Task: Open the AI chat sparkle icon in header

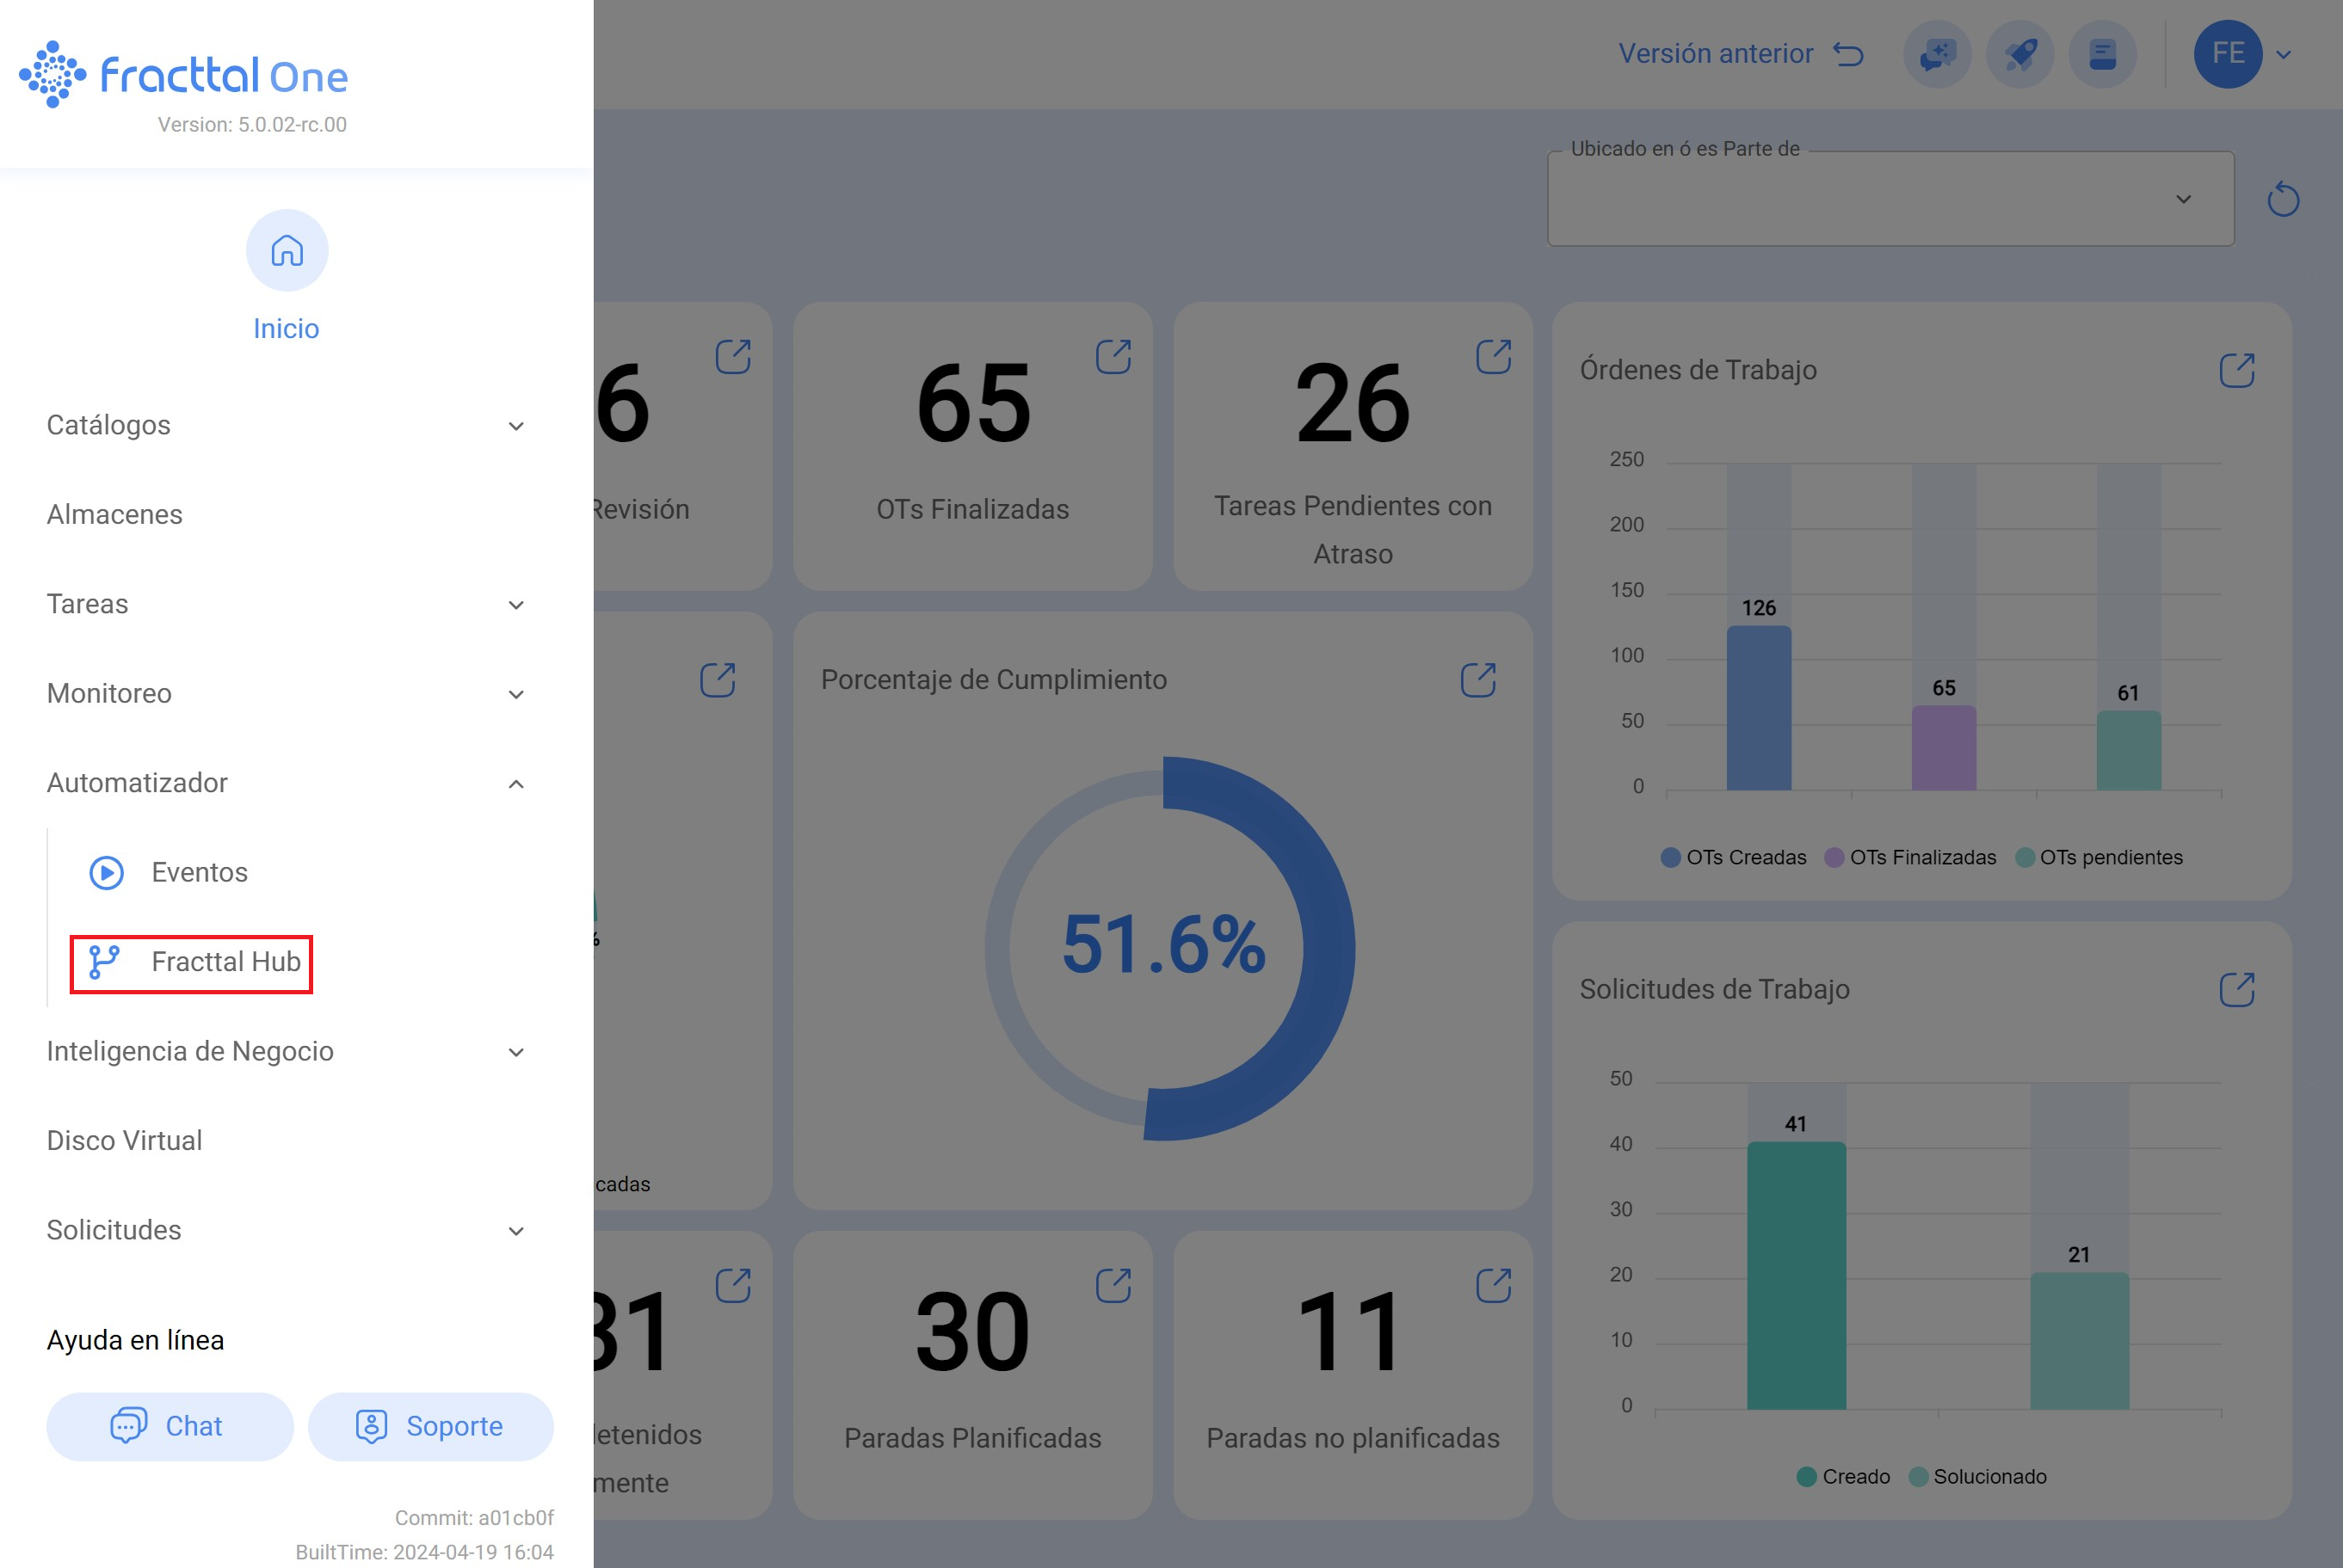Action: (1938, 54)
